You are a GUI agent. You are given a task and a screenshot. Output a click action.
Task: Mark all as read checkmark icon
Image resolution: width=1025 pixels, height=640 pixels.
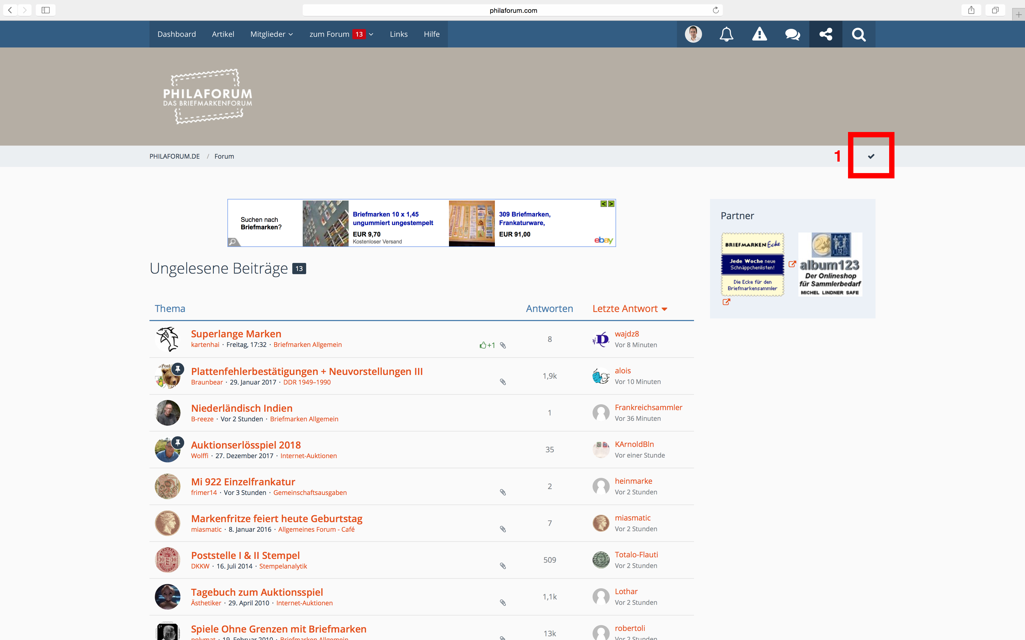[x=871, y=156]
